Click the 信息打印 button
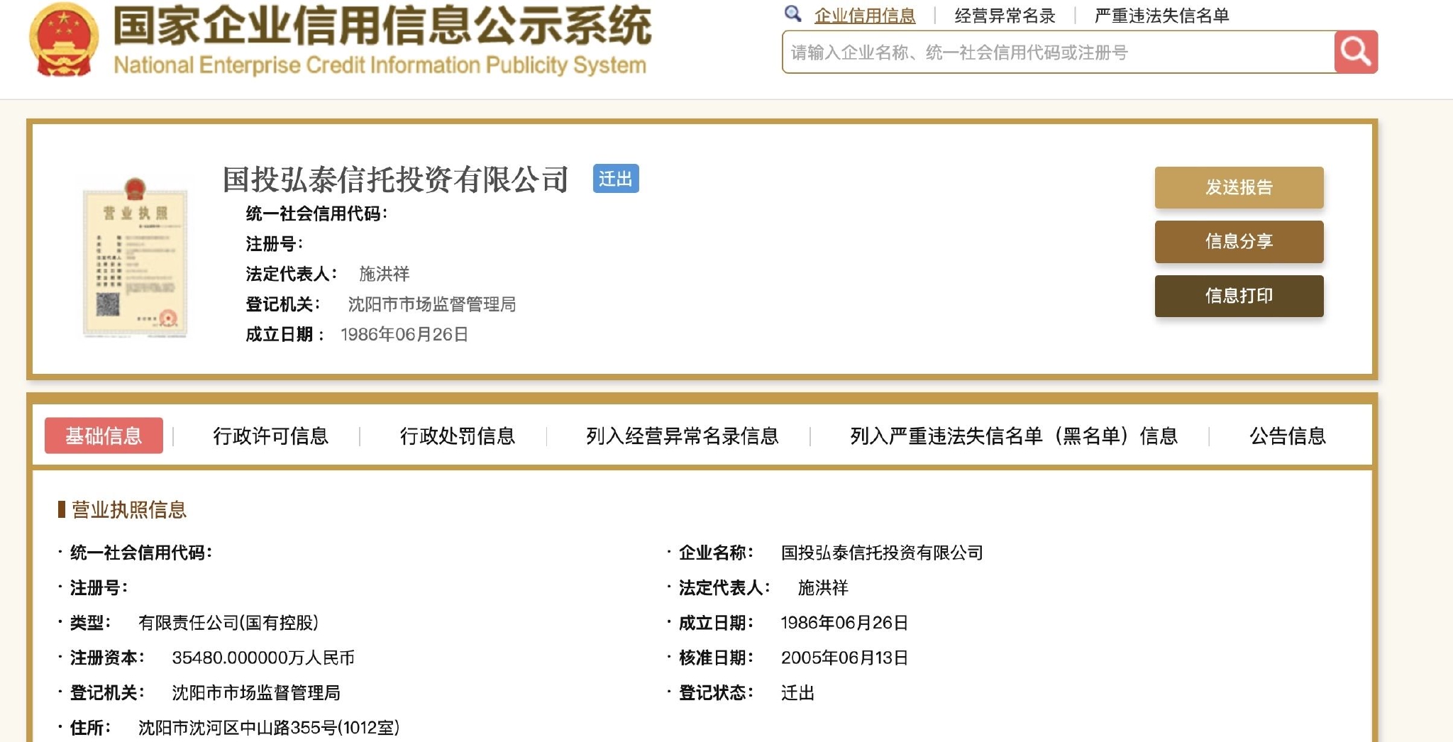This screenshot has width=1453, height=742. (1239, 296)
